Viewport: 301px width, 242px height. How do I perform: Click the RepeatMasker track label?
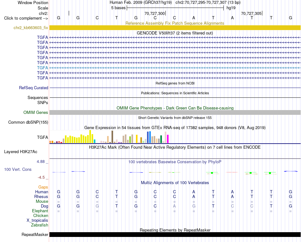(x=35, y=234)
